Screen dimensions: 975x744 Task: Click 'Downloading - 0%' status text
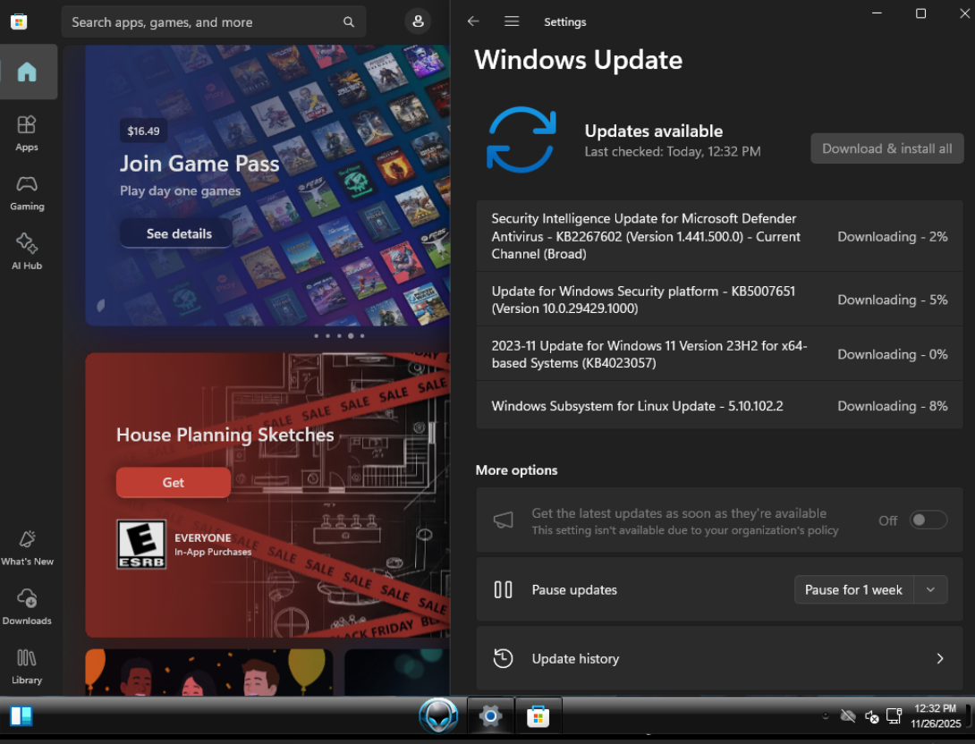pyautogui.click(x=893, y=354)
